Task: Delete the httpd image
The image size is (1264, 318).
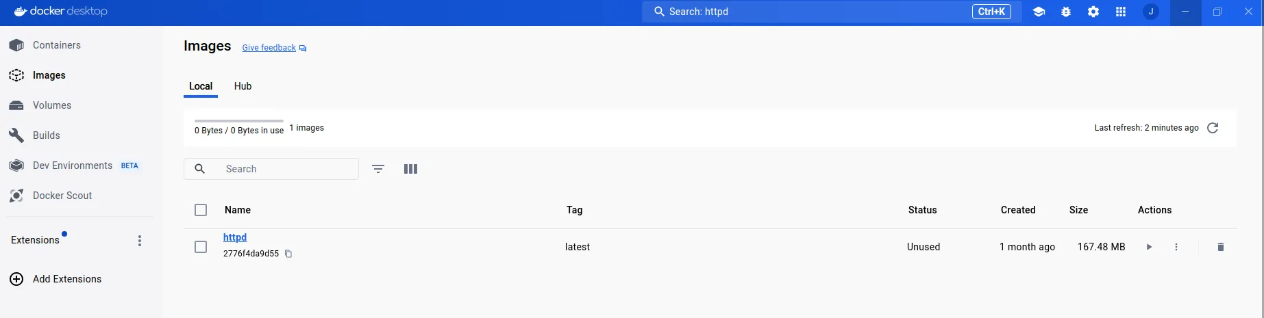Action: point(1220,247)
